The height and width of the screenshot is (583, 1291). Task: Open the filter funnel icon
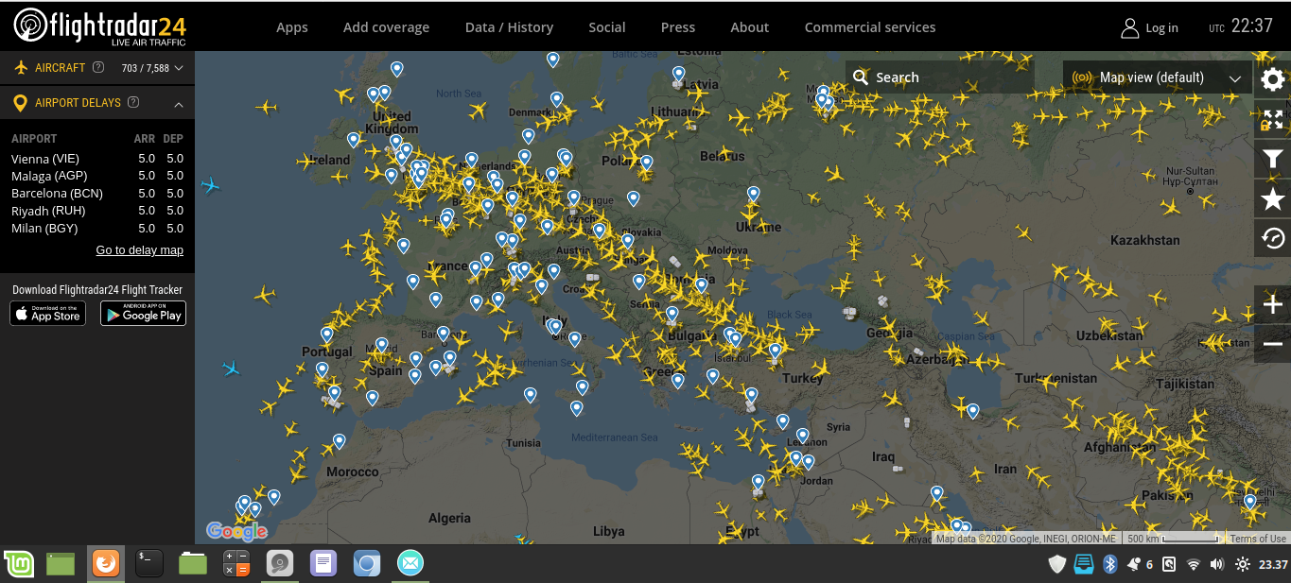pyautogui.click(x=1273, y=159)
